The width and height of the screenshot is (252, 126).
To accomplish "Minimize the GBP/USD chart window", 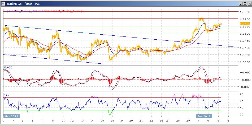I will (240, 3).
